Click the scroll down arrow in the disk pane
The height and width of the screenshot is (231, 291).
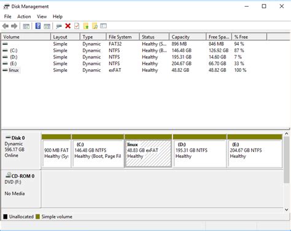[287, 209]
